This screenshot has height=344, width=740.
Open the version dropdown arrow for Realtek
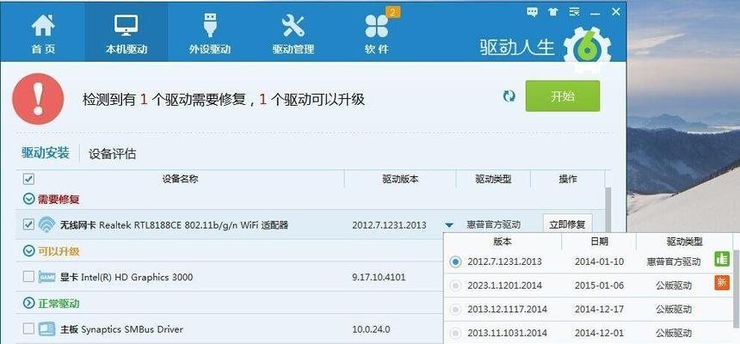coord(449,225)
